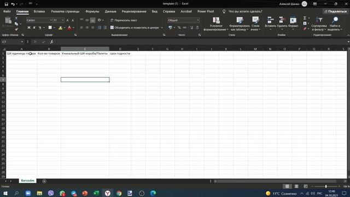Toggle underline (Ч) formatting
The width and height of the screenshot is (350, 197).
[40, 28]
